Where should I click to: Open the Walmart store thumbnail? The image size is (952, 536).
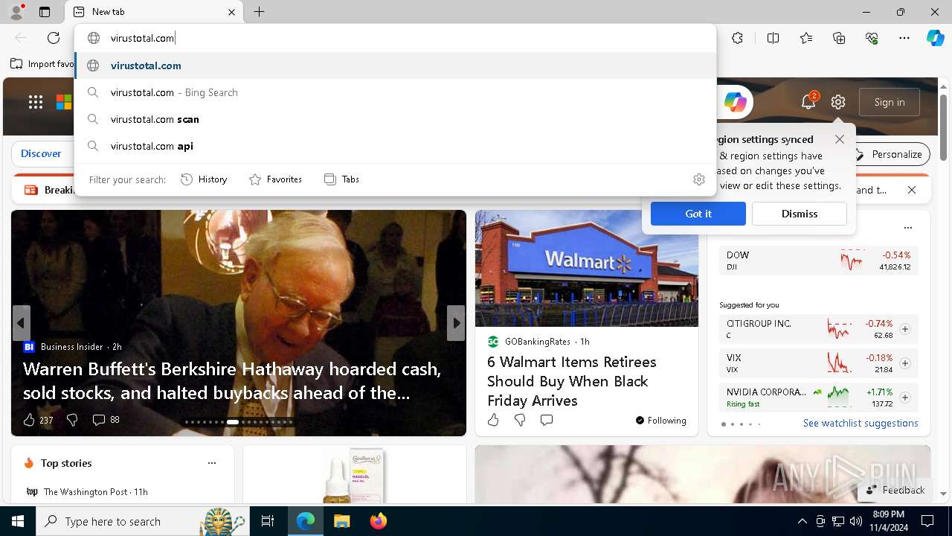(x=587, y=268)
